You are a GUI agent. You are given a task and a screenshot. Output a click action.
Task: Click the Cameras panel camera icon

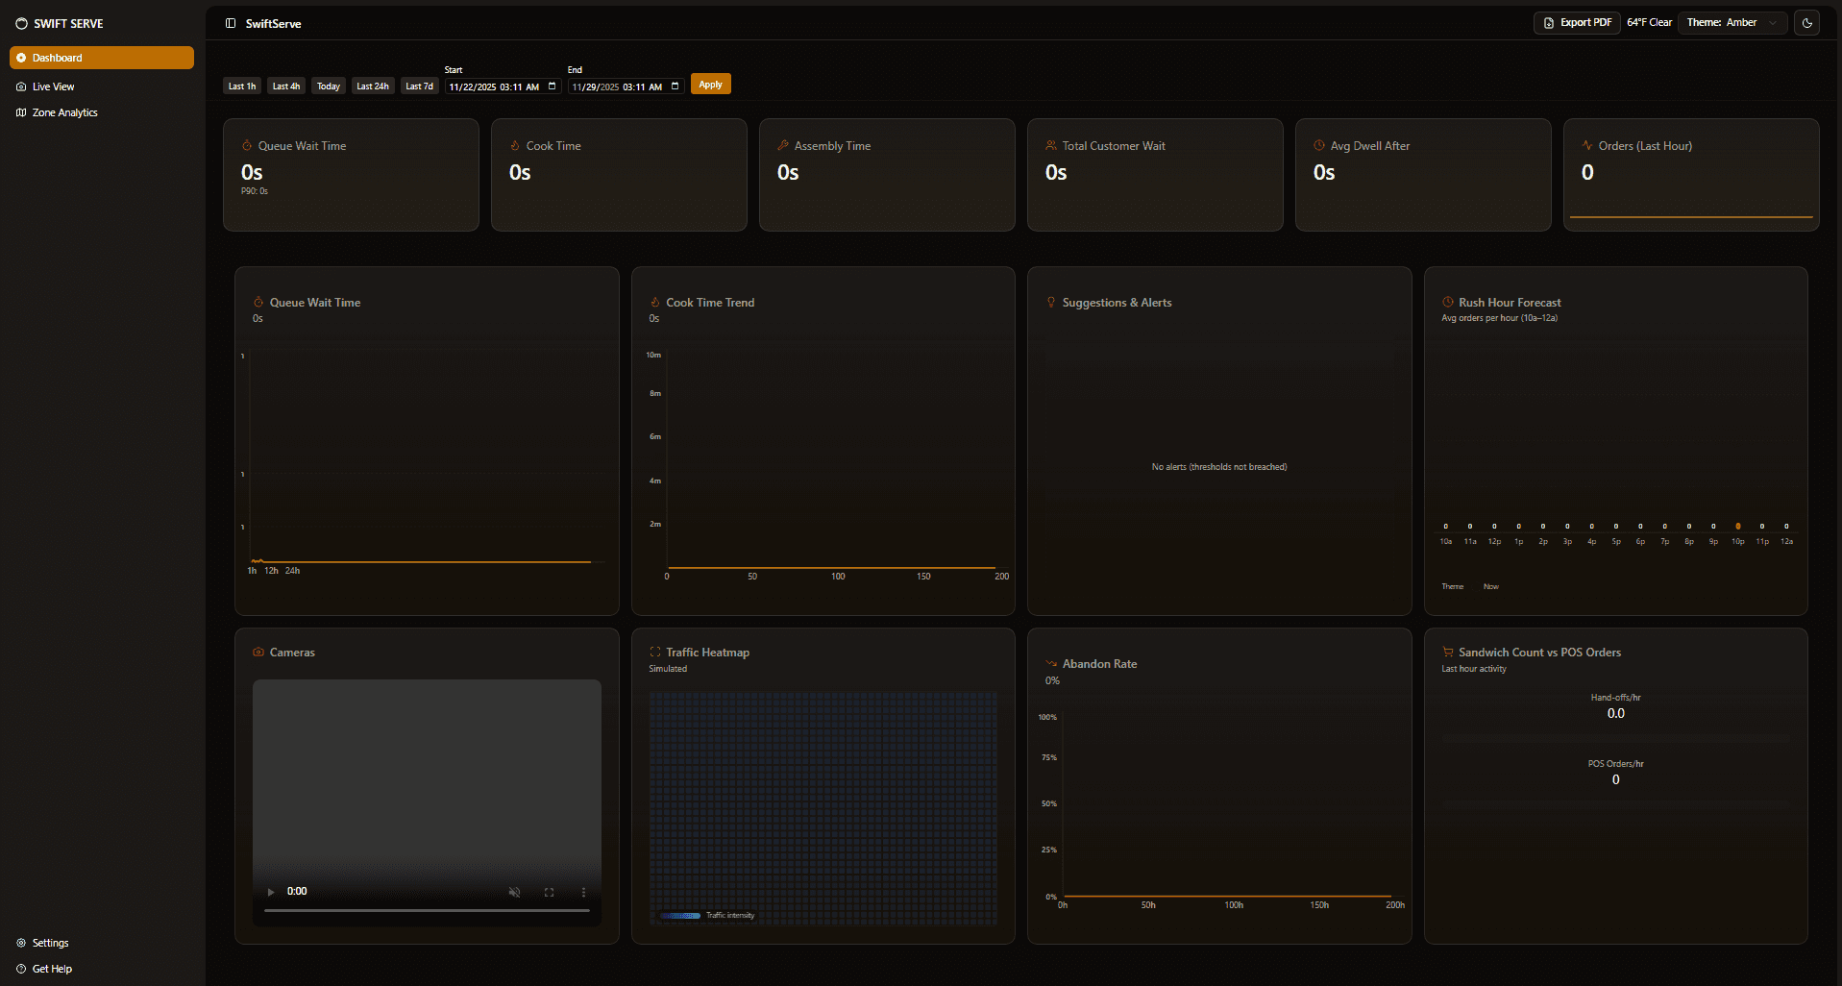[x=258, y=652]
